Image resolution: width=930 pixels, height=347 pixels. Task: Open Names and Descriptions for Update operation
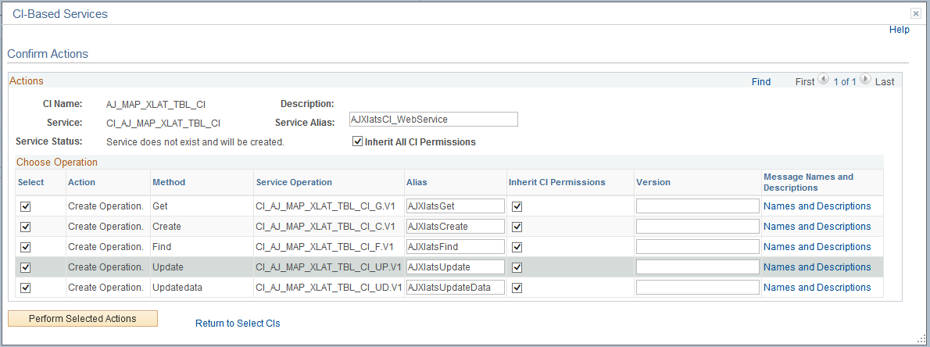pos(817,267)
